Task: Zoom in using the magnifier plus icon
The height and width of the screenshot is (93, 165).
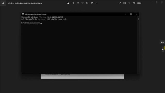Action: [134, 3]
